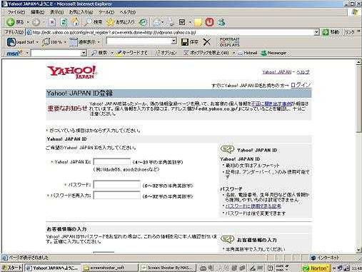Open Hotmail from the msn toolbar
The image size is (362, 272).
[x=248, y=53]
